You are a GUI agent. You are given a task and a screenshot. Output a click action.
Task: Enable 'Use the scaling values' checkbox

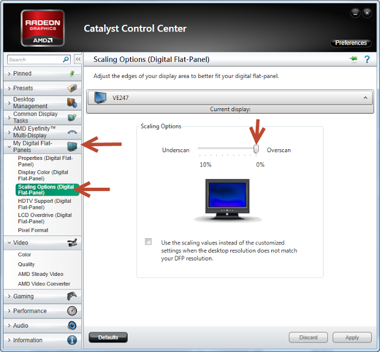click(x=148, y=242)
